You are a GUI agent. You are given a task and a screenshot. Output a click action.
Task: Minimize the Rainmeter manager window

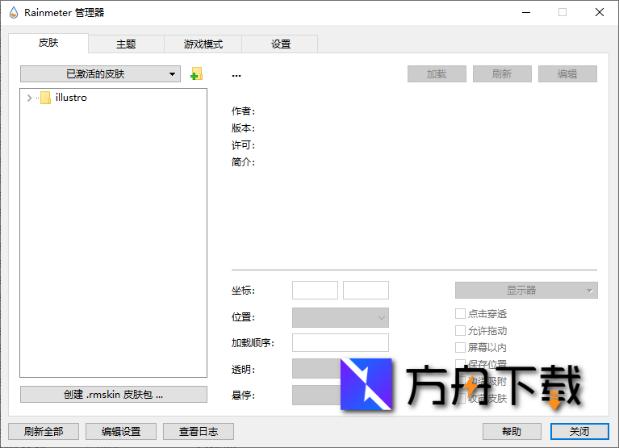point(526,13)
